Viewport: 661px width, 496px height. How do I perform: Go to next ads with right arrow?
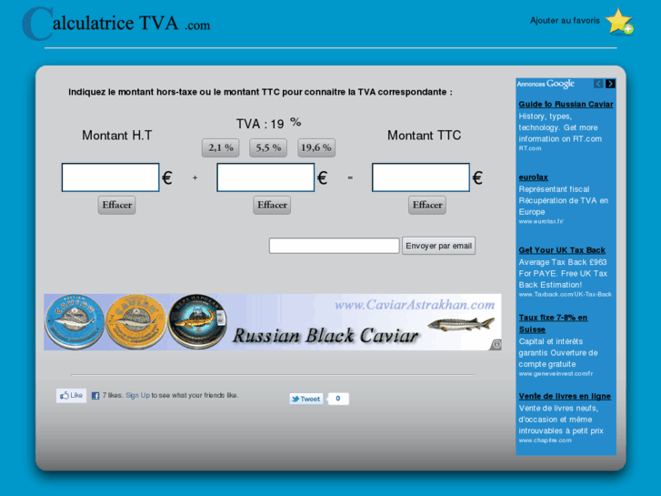click(x=610, y=84)
